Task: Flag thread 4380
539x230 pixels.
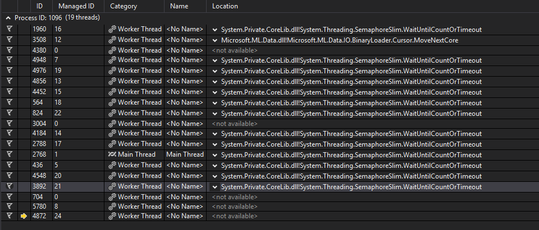Action: 10,50
